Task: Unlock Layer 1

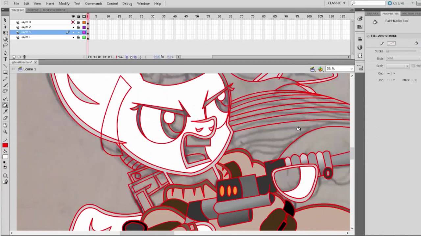Action: 78,37
